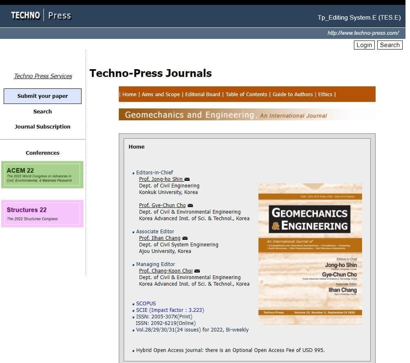
Task: Open the Aims and Scope menu item
Action: click(161, 95)
